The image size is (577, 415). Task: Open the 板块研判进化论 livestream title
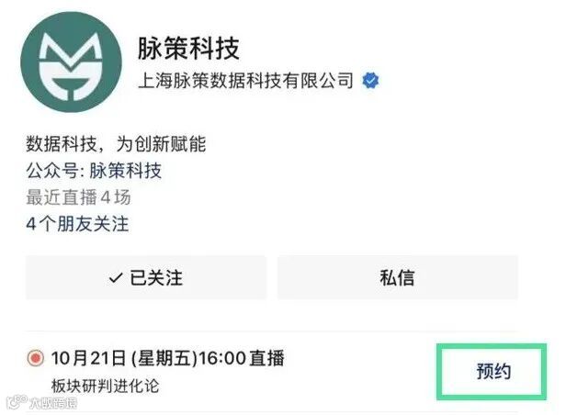click(x=106, y=386)
